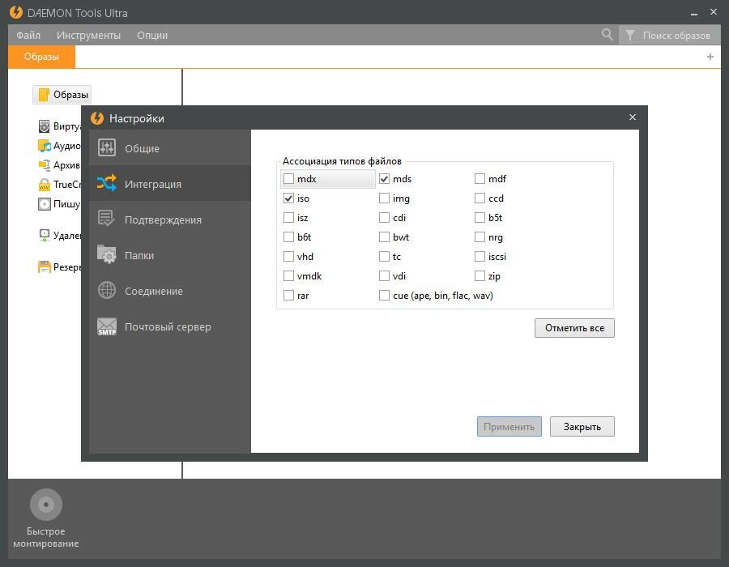
Task: Click the Быстрое монтирование disc icon
Action: click(46, 505)
